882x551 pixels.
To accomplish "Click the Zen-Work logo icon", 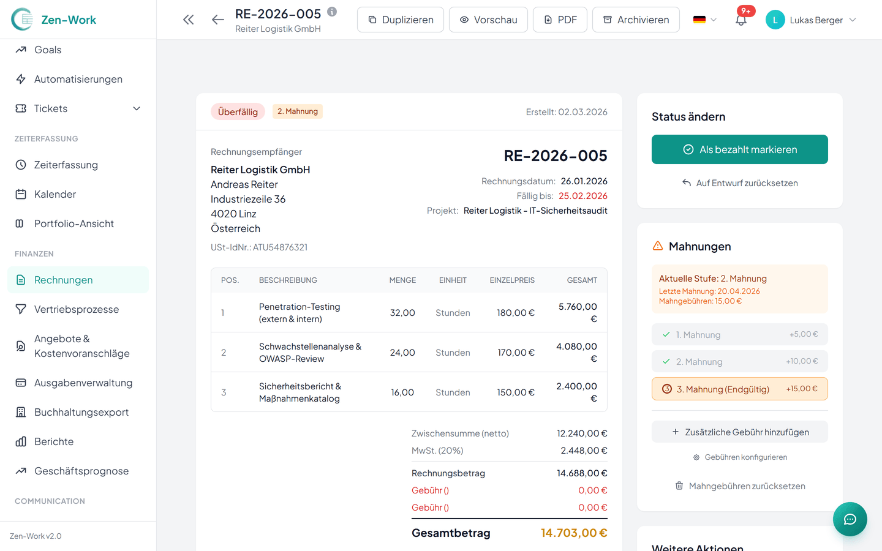I will (x=22, y=20).
